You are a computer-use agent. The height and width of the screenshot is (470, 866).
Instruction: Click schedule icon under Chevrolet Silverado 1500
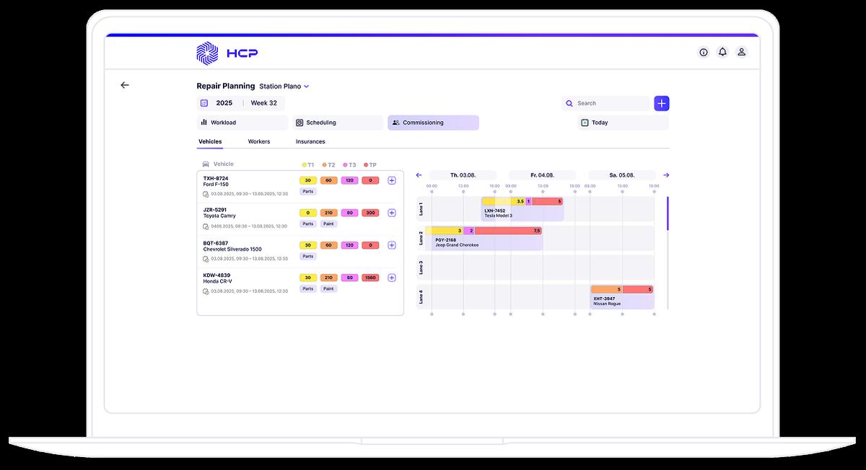pos(206,259)
